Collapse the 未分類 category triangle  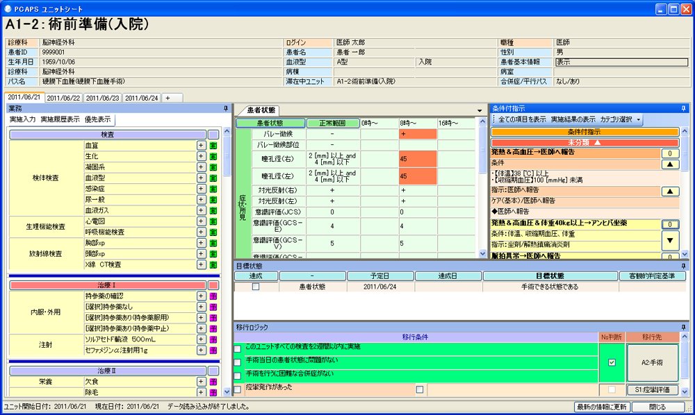[598, 142]
